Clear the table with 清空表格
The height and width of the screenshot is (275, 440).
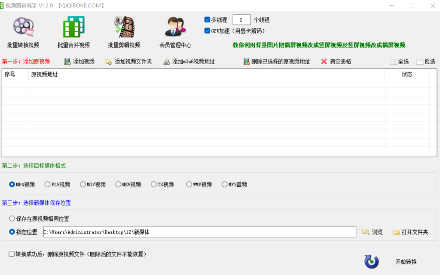point(336,62)
